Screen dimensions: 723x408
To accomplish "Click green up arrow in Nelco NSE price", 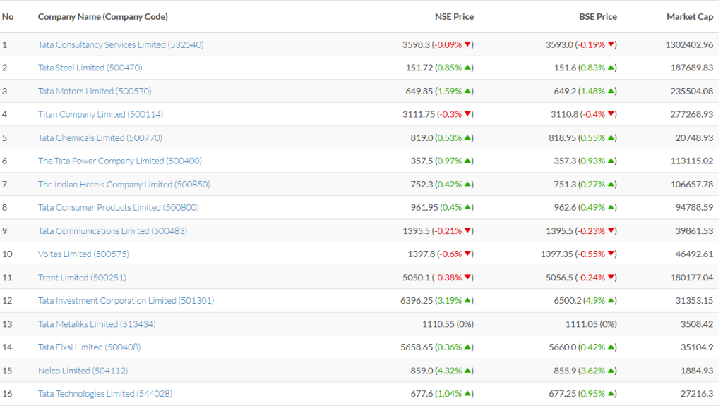I will (x=467, y=370).
